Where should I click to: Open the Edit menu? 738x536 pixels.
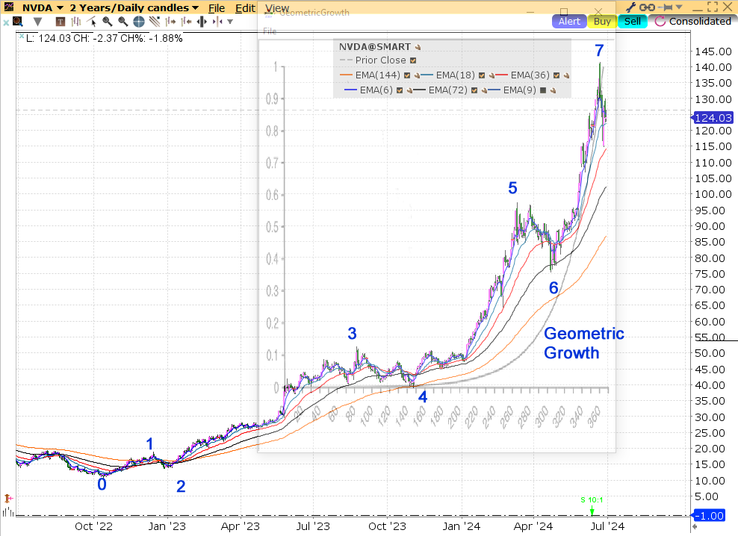coord(245,8)
